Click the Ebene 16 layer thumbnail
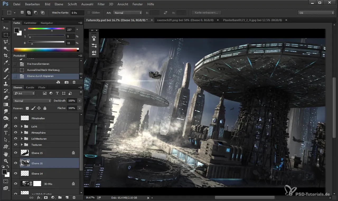The image size is (338, 201). tap(25, 163)
